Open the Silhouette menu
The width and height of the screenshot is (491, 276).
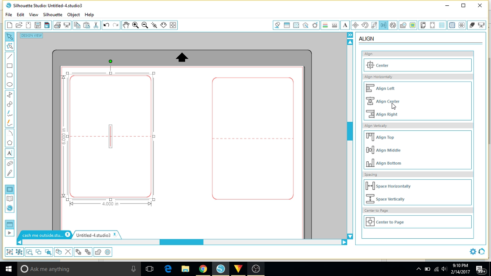pos(53,15)
